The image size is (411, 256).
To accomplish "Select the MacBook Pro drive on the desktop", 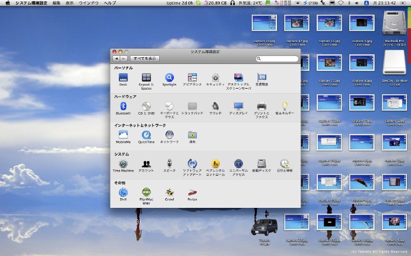I will (394, 23).
